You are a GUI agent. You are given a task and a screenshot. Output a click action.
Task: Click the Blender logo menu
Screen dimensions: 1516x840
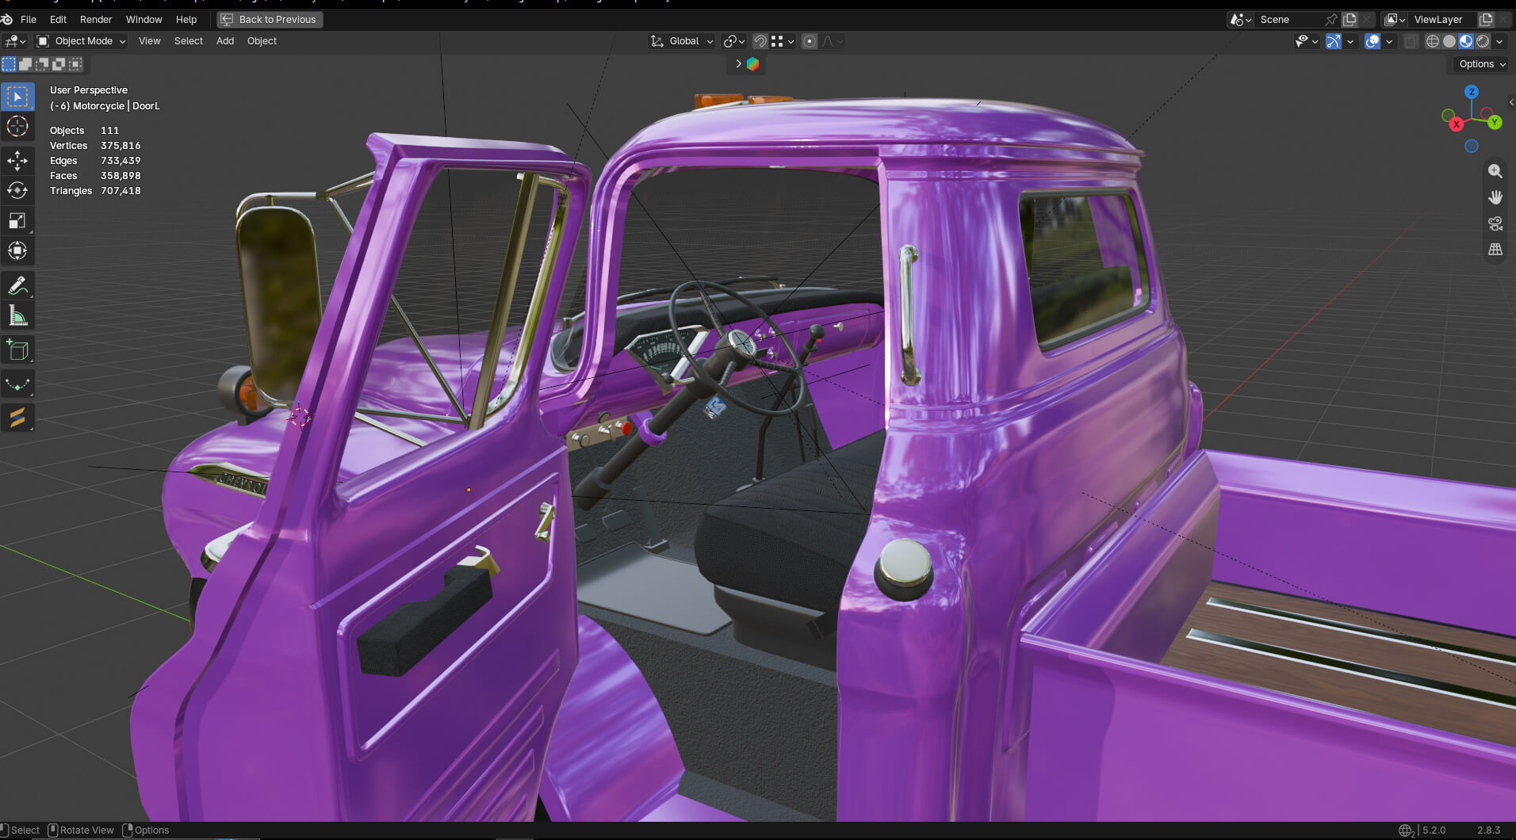[x=7, y=19]
